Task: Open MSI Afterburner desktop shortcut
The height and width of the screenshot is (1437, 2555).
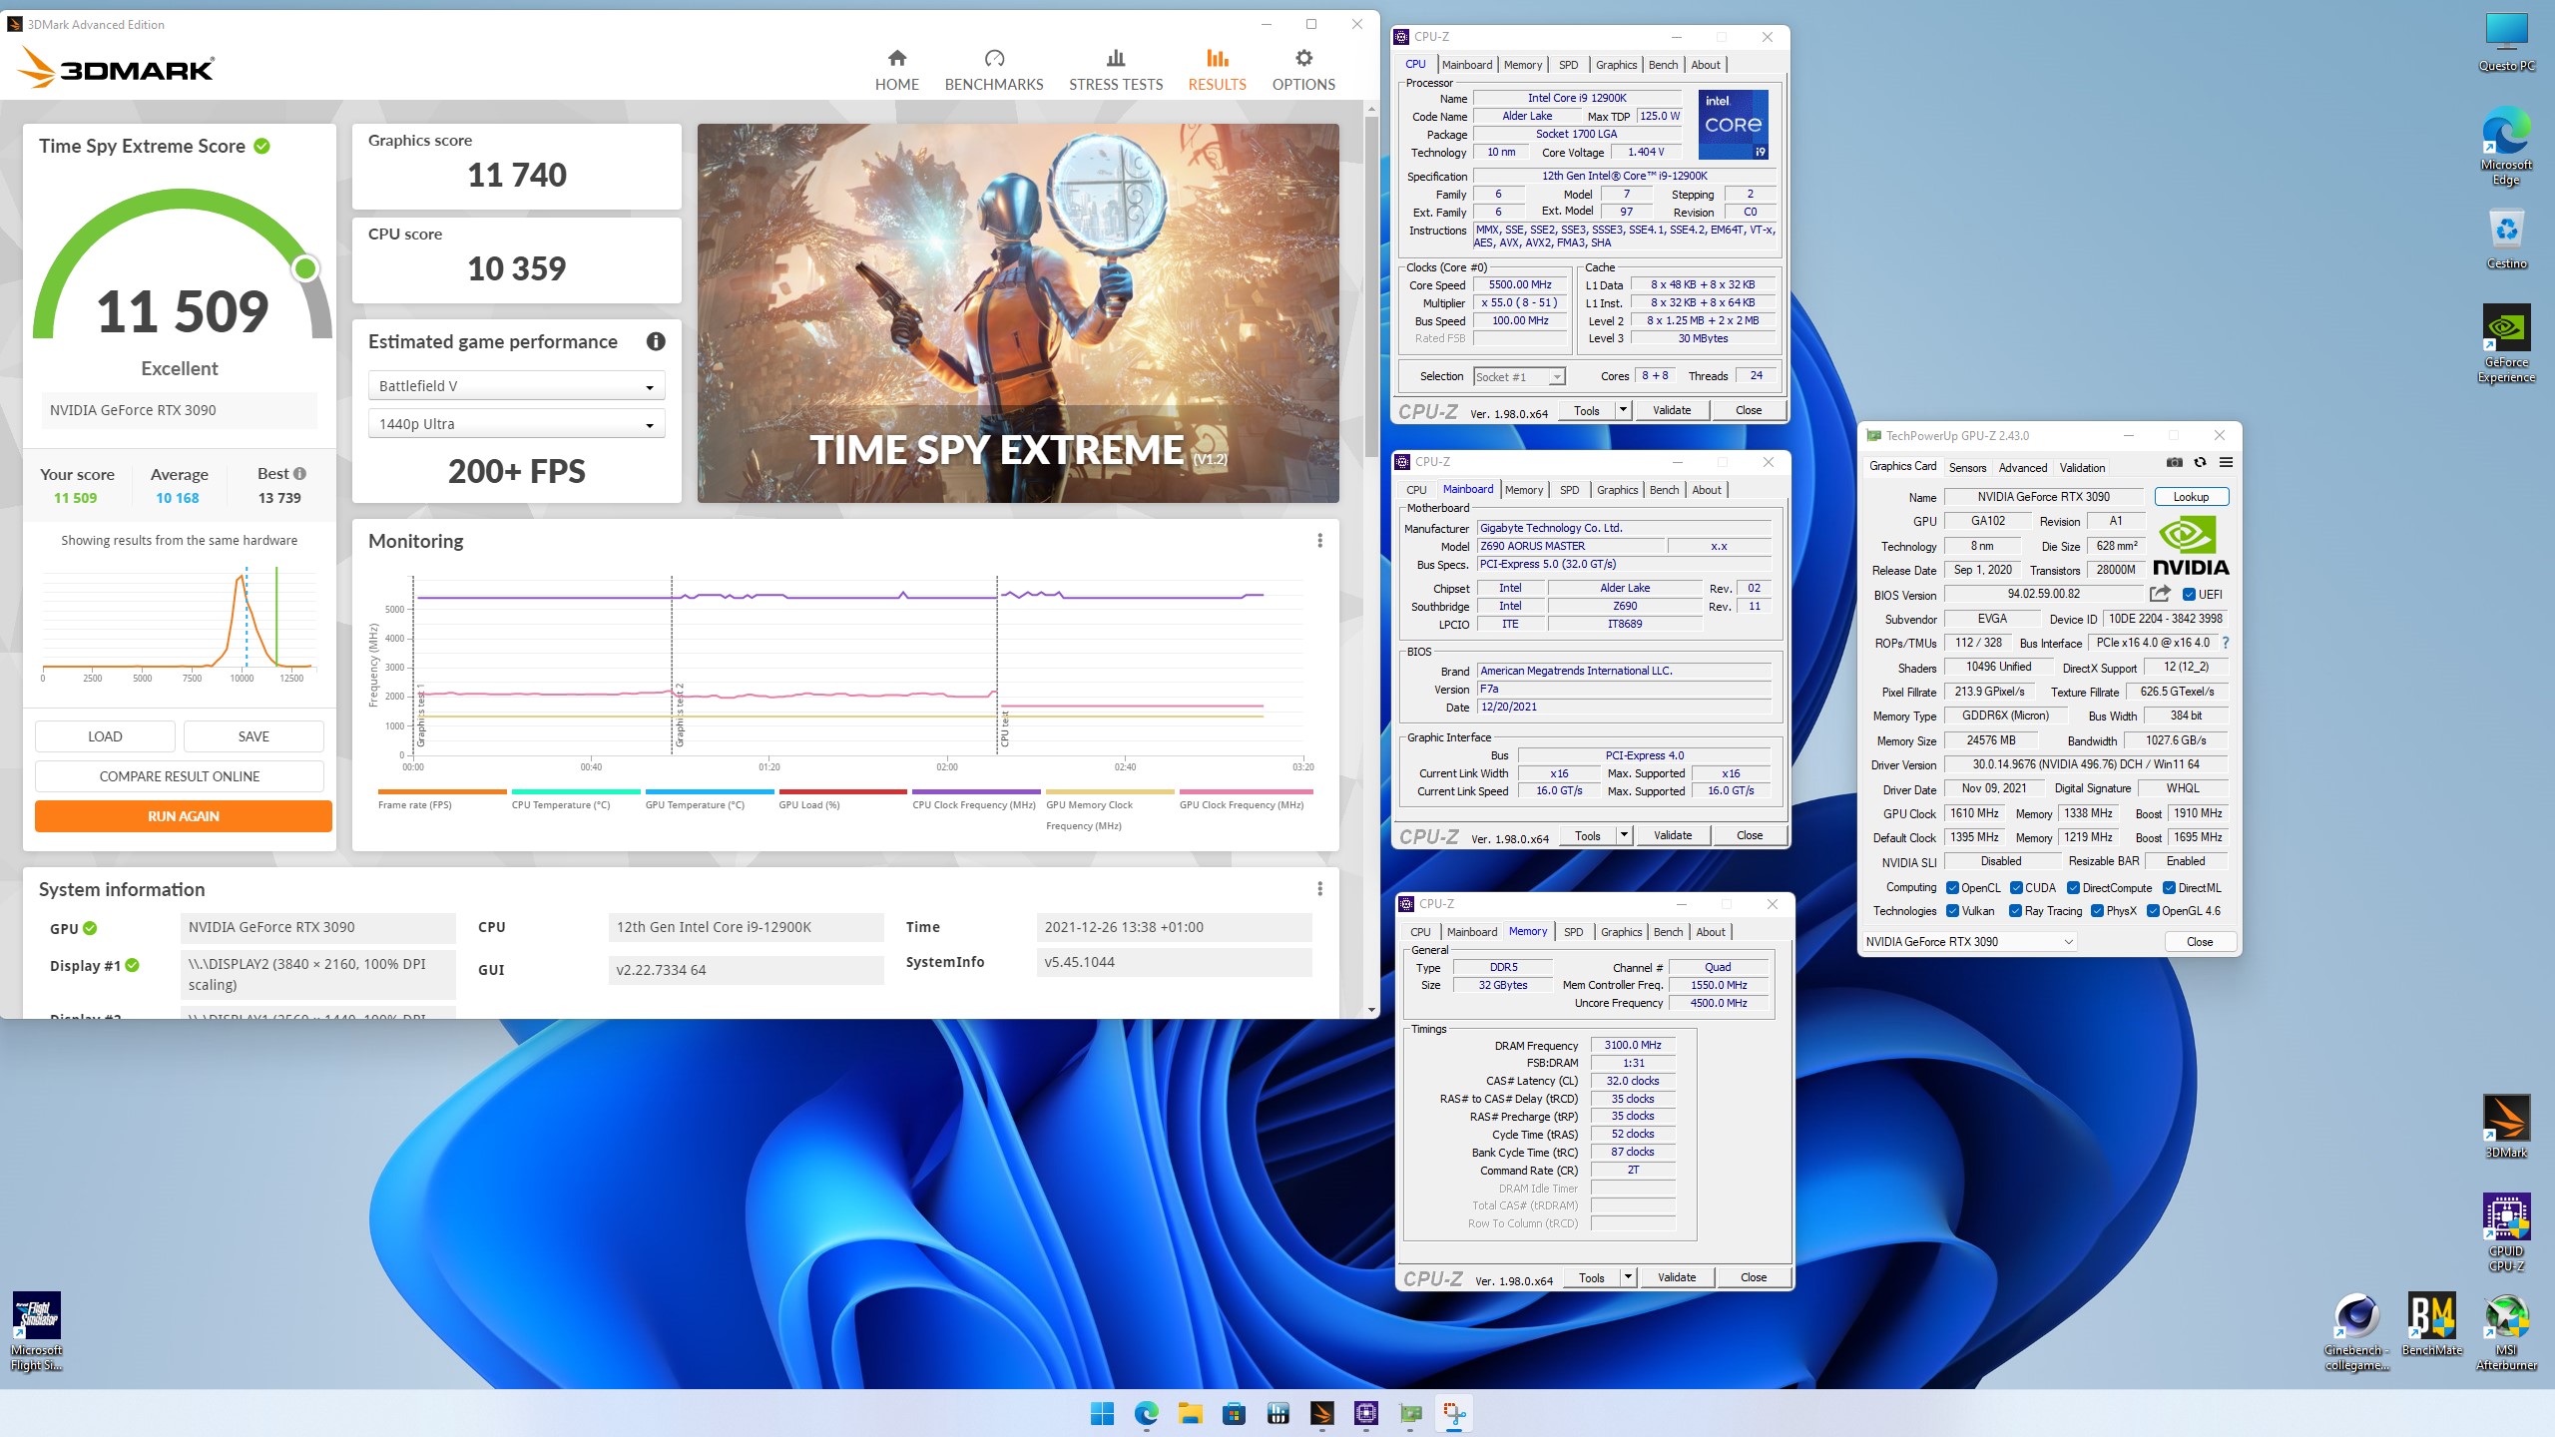Action: (x=2506, y=1332)
